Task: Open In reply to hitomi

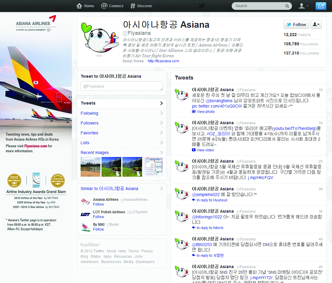Action: 207,228
